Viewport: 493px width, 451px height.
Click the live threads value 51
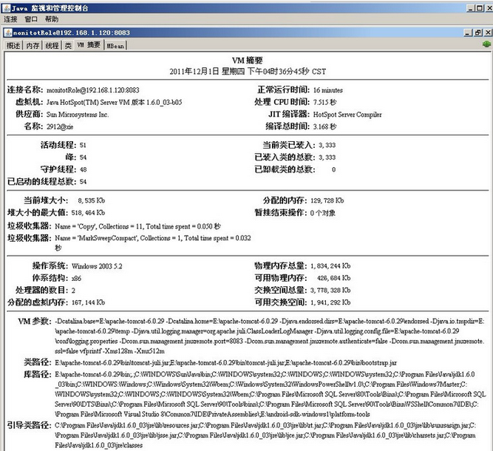83,145
